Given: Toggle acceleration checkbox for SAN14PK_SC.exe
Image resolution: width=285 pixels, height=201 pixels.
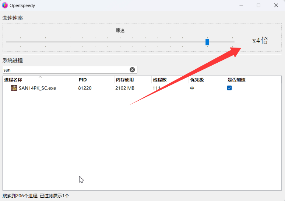Looking at the screenshot, I should coord(229,88).
